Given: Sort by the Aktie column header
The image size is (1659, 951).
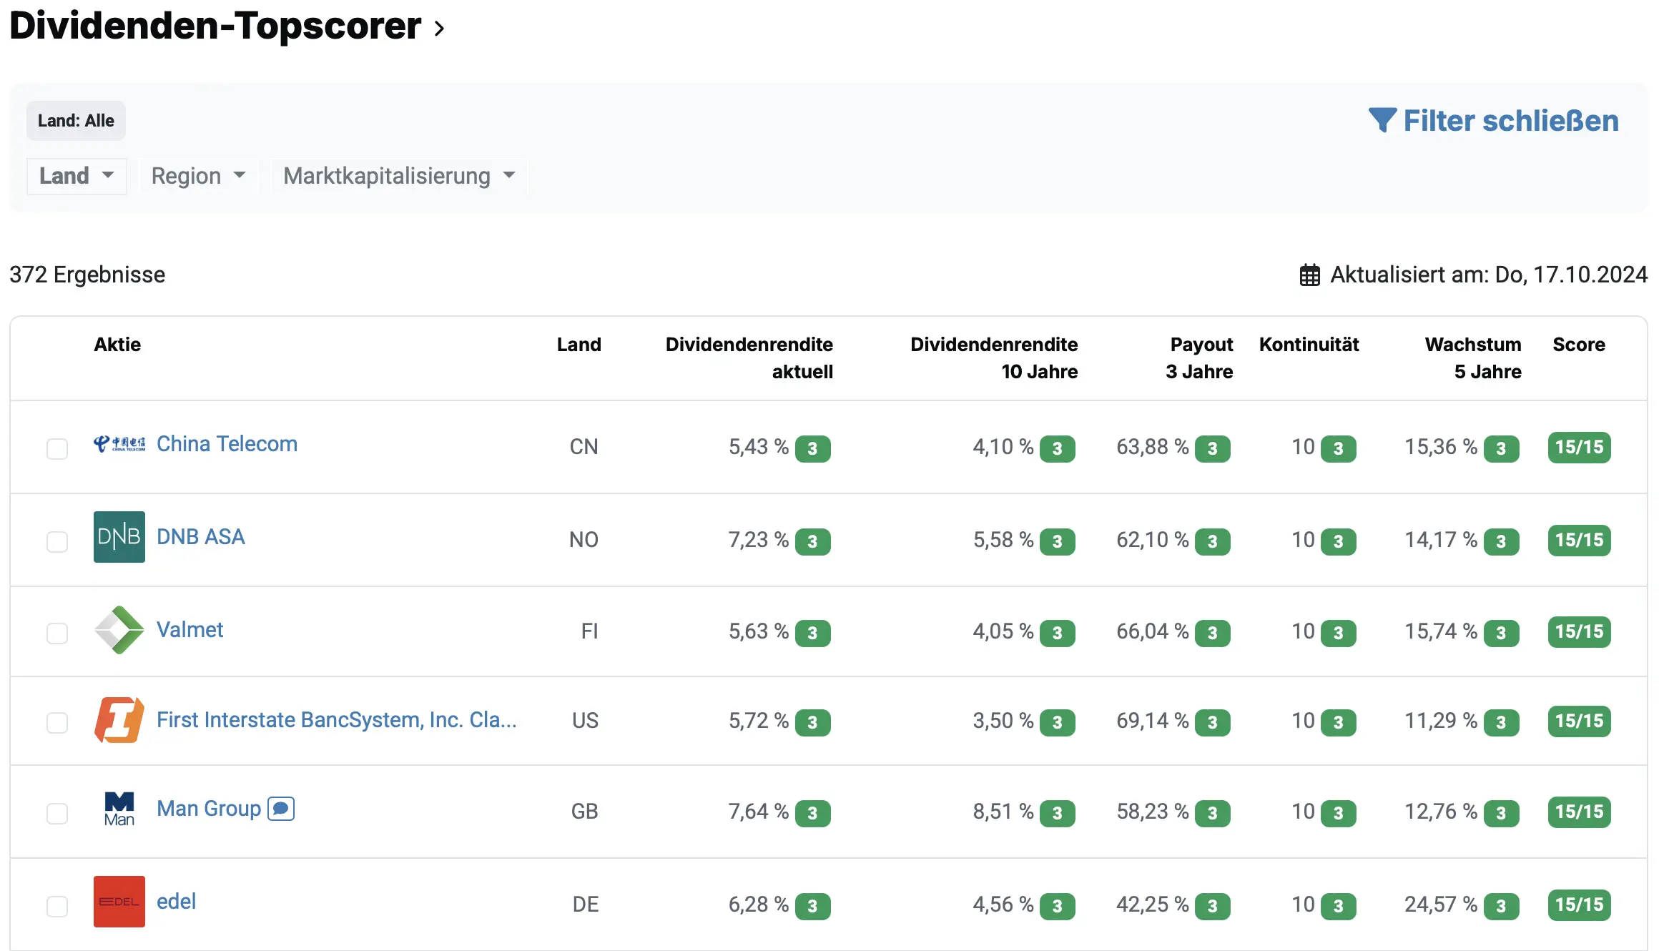Looking at the screenshot, I should [117, 345].
